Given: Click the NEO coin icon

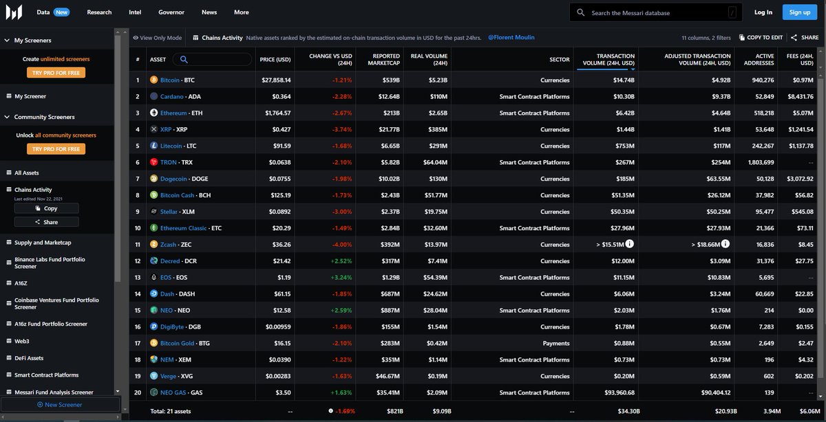Looking at the screenshot, I should [x=153, y=311].
